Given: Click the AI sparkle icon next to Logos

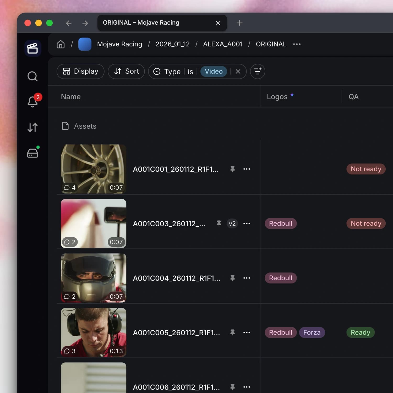Looking at the screenshot, I should [292, 95].
